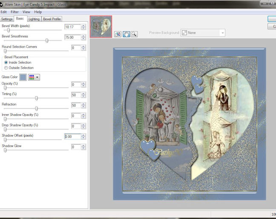Click the Refraction spinner arrows

(83, 105)
